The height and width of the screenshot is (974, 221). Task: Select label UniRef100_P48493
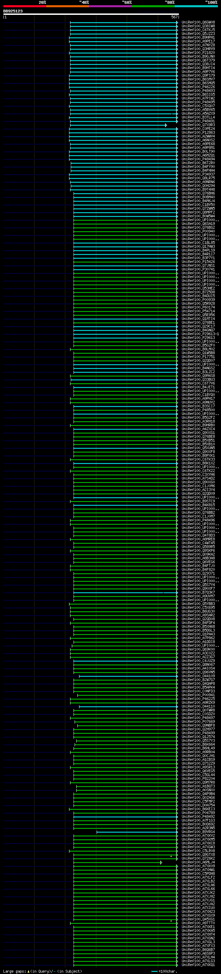tap(198, 91)
